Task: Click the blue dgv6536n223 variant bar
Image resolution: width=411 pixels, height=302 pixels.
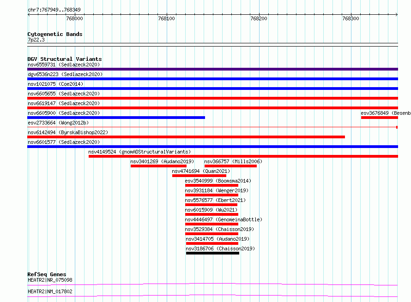Action: click(212, 79)
